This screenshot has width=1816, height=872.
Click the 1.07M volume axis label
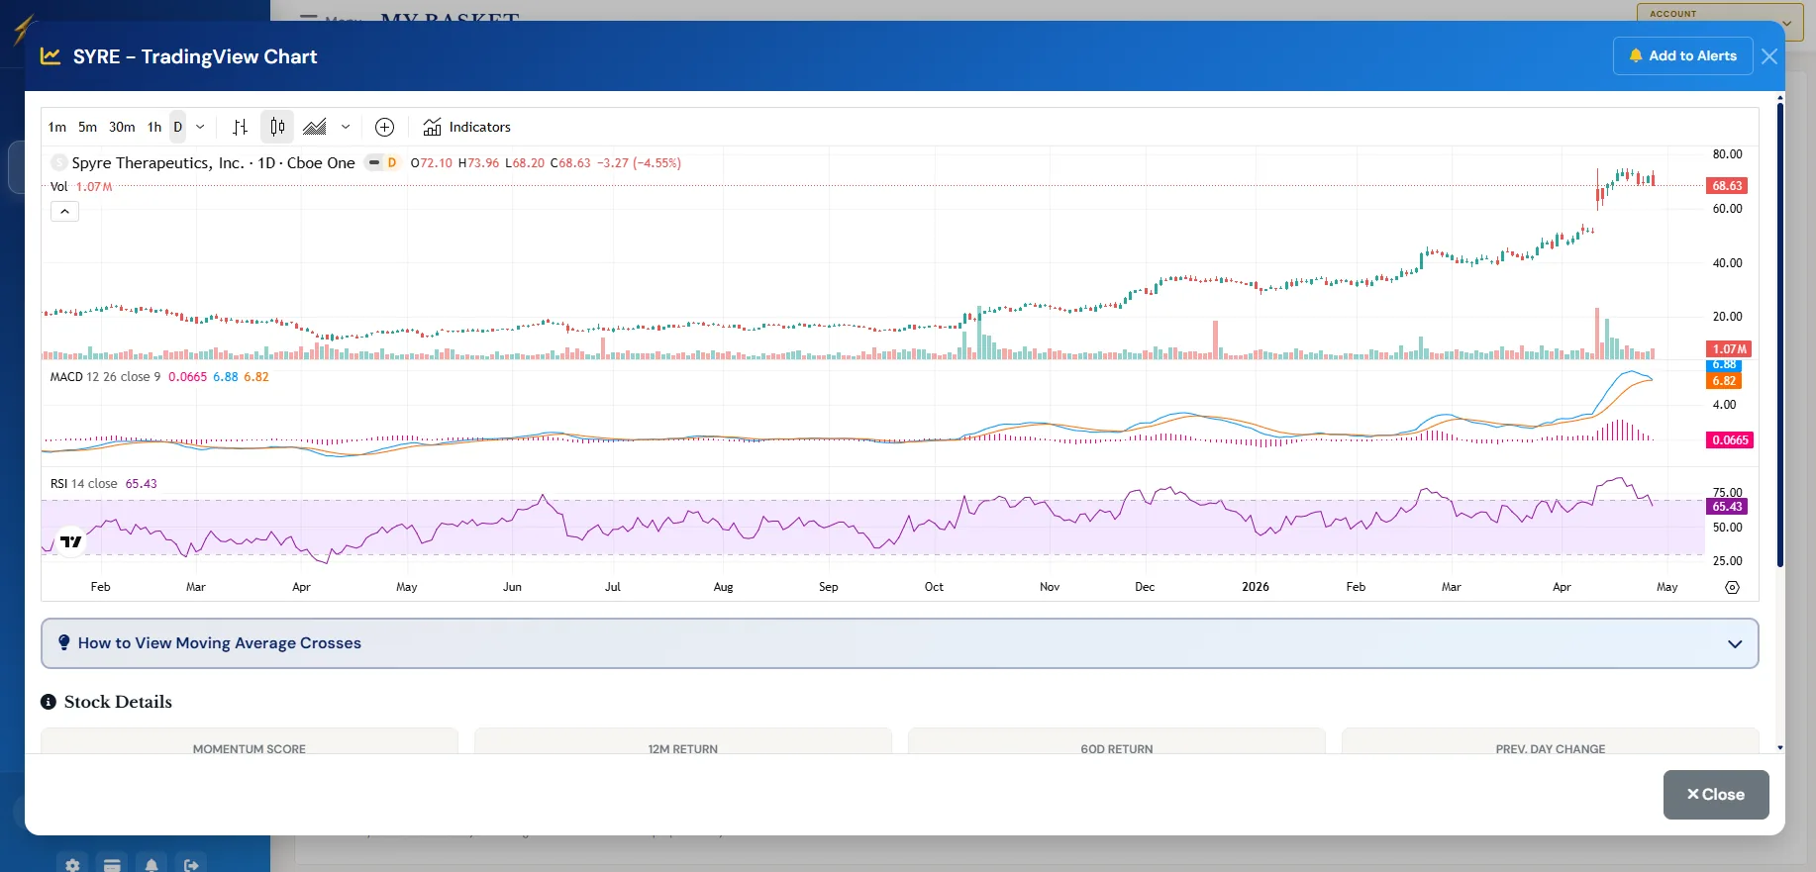point(1729,348)
